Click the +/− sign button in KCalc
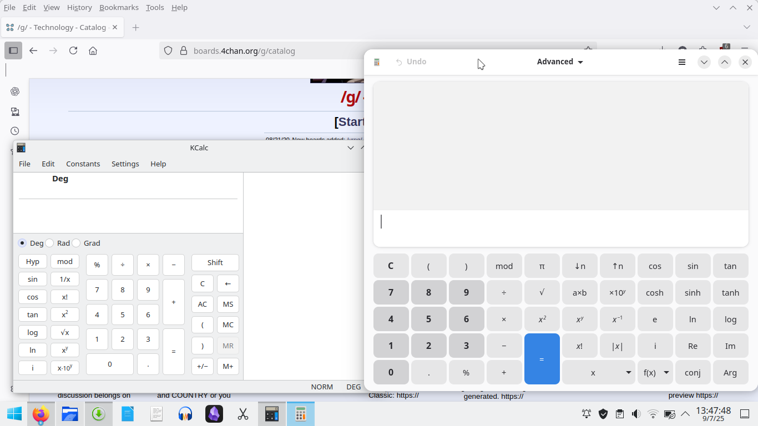Viewport: 758px width, 426px height. coord(203,366)
